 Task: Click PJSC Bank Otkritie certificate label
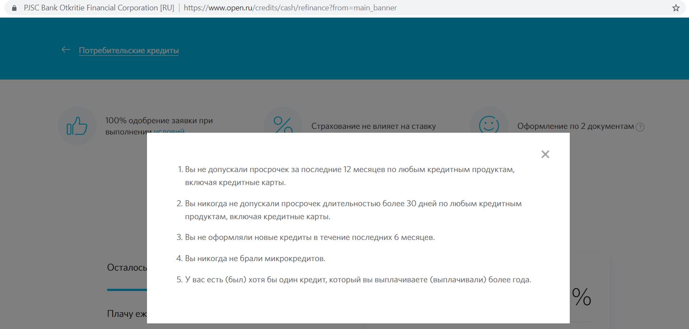pos(99,8)
